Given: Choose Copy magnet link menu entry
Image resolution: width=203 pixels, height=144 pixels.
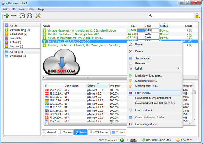Looking at the screenshot, I should (155, 124).
